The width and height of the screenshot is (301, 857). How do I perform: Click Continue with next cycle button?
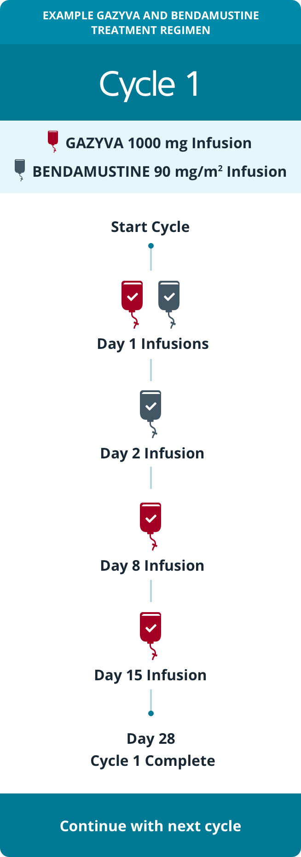tap(150, 826)
